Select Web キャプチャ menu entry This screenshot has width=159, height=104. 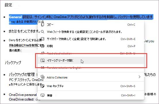coord(91,86)
